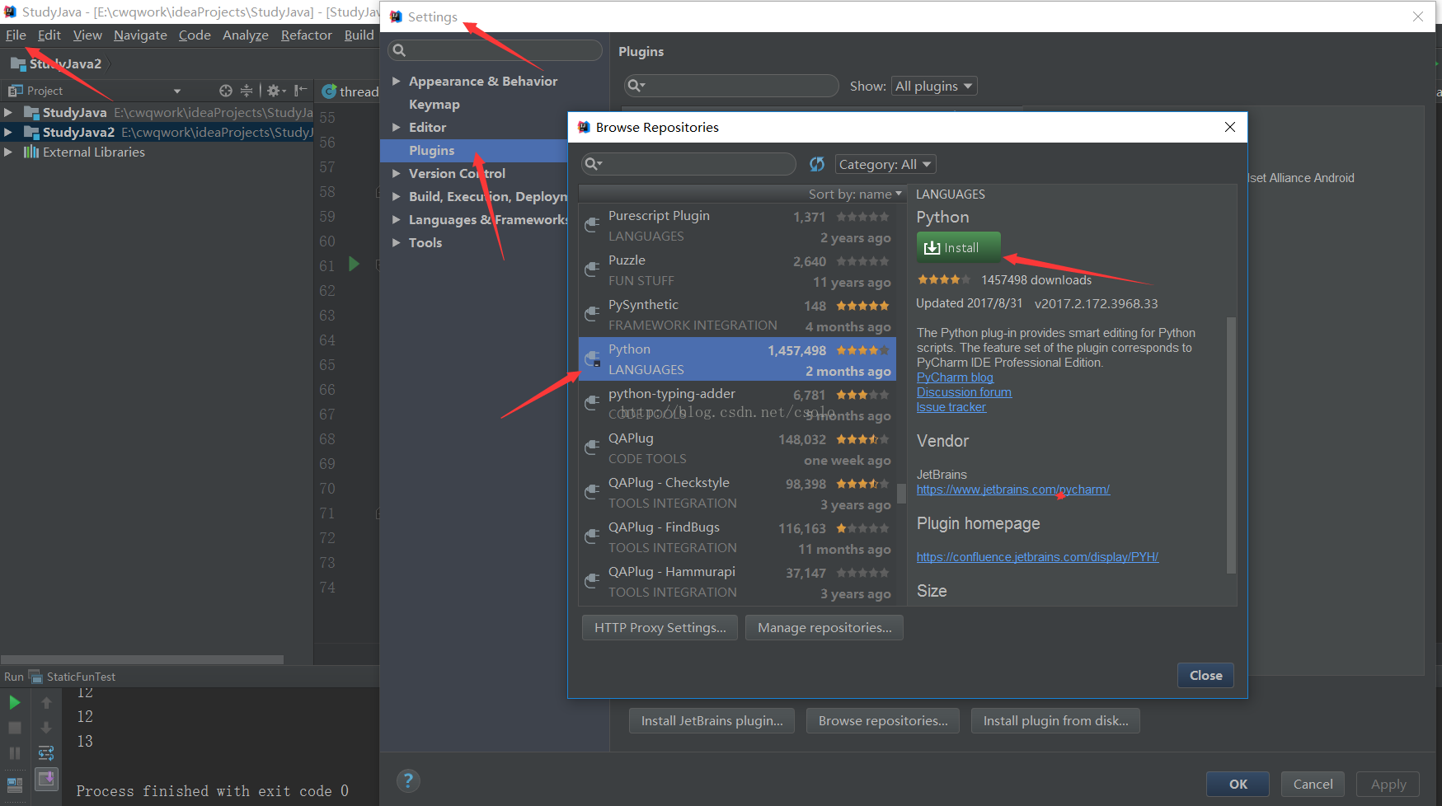Expand the StudyJava project tree node
Image resolution: width=1442 pixels, height=806 pixels.
pos(8,112)
